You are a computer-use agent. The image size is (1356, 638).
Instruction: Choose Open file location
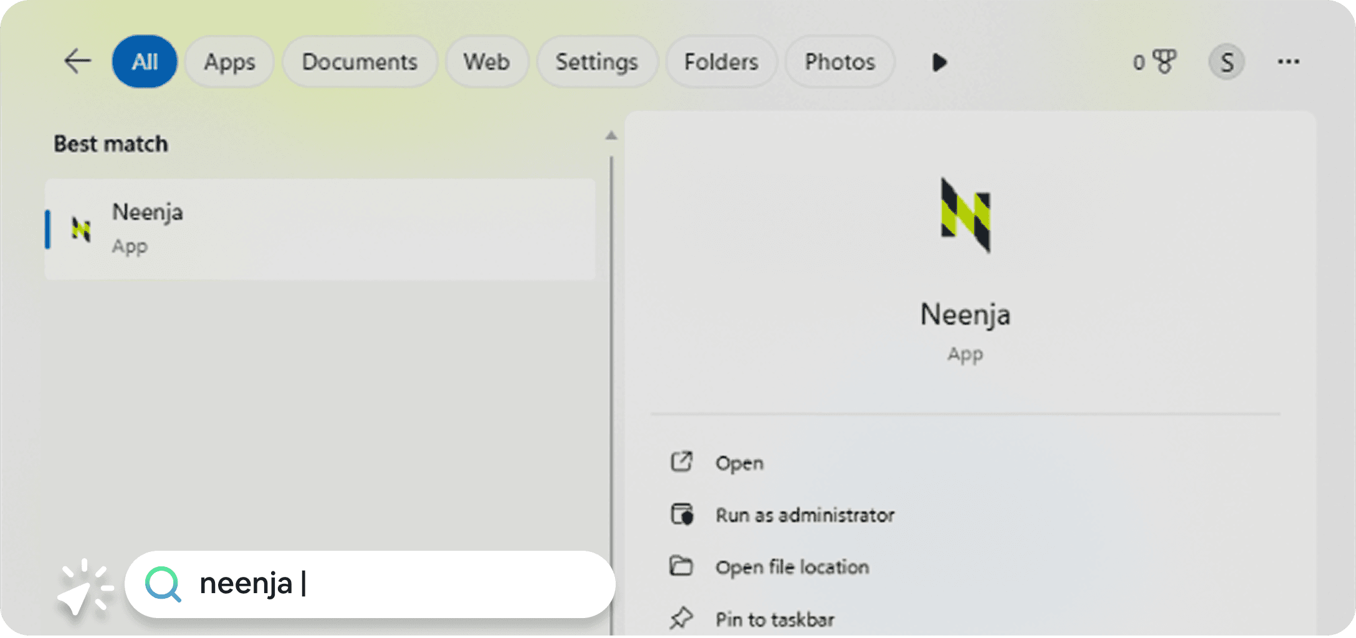pyautogui.click(x=792, y=567)
